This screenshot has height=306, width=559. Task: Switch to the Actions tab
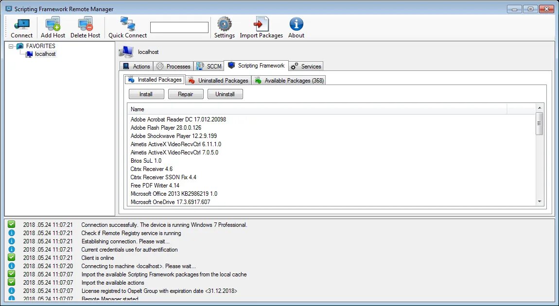[x=137, y=66]
